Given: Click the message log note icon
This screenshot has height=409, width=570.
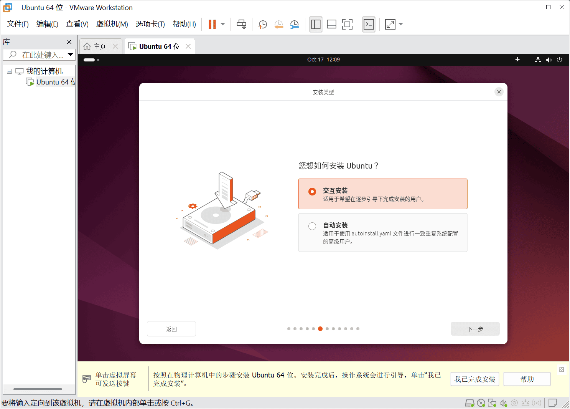Looking at the screenshot, I should pyautogui.click(x=553, y=403).
